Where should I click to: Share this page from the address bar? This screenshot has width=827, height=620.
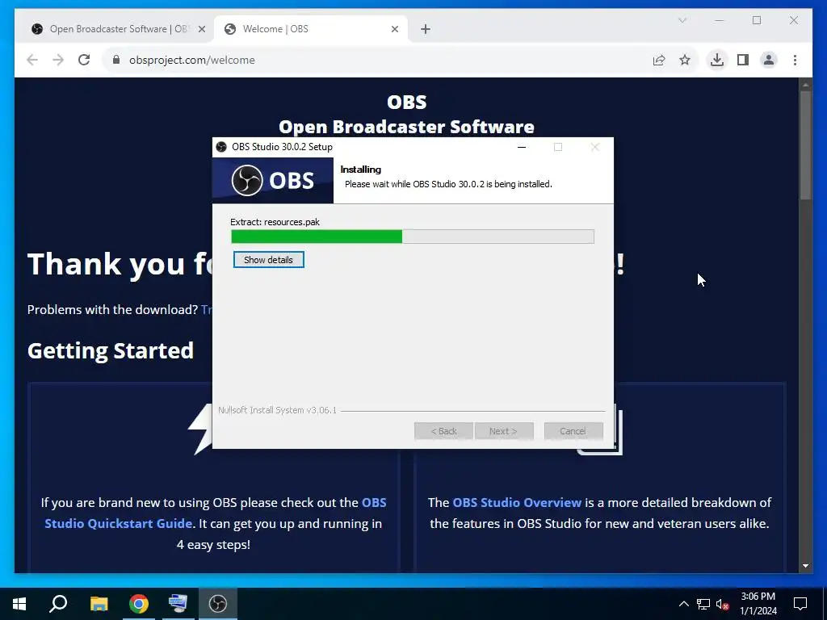(659, 60)
